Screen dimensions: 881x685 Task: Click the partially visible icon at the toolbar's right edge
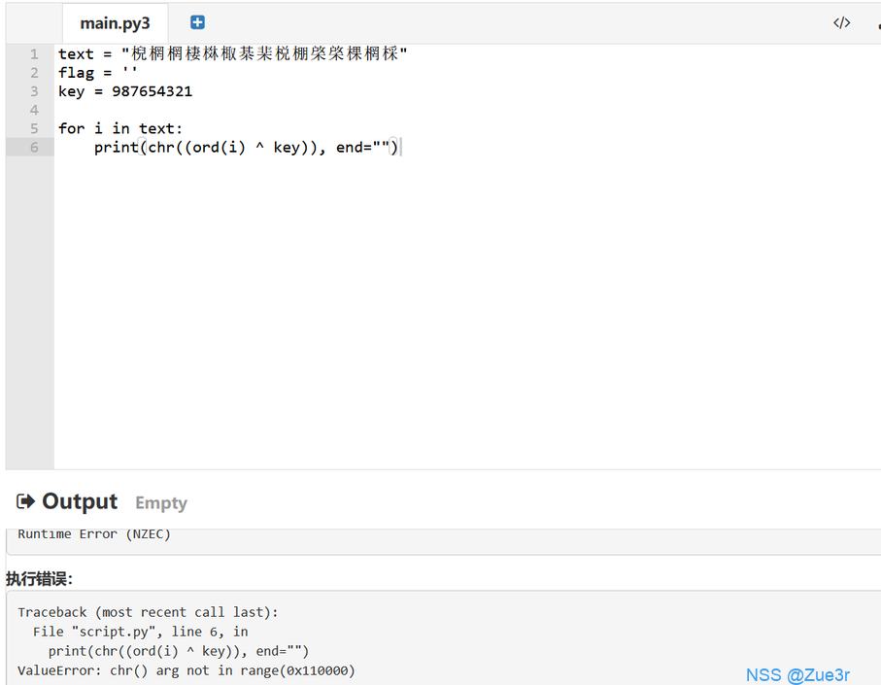876,23
